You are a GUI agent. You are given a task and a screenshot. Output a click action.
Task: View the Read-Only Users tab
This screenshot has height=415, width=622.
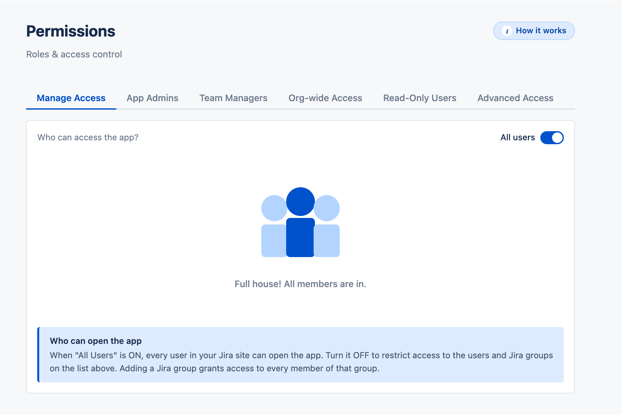tap(420, 98)
